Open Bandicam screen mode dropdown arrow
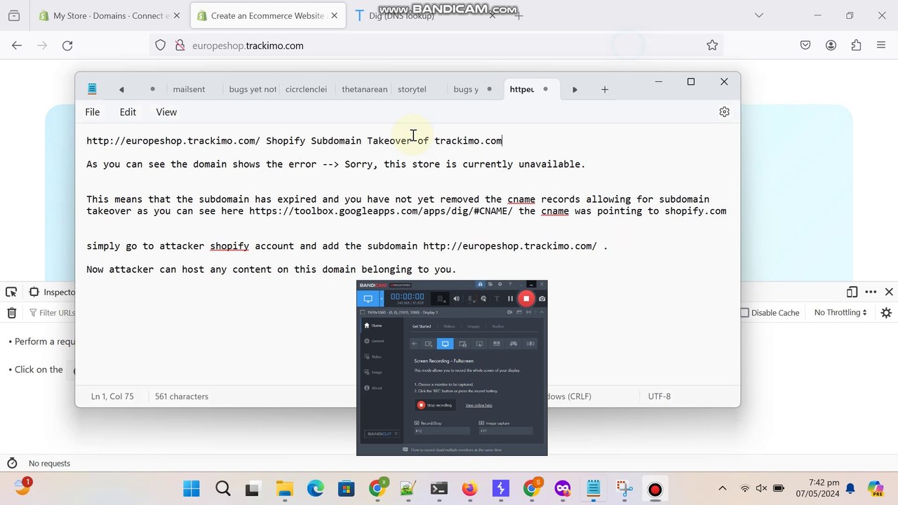Screen dimensions: 898x505 pyautogui.click(x=381, y=299)
